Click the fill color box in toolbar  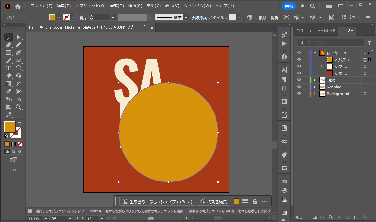[x=10, y=127]
